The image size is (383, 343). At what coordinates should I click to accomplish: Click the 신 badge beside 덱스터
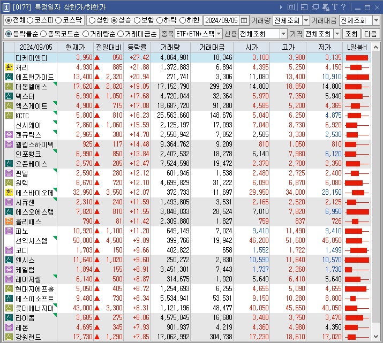[x=9, y=96]
